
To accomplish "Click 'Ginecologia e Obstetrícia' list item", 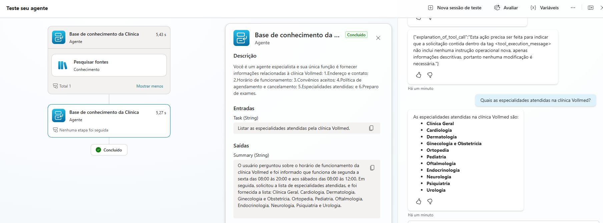I will tap(454, 143).
